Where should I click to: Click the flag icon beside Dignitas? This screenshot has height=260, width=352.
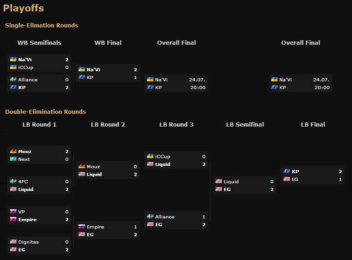tap(13, 242)
